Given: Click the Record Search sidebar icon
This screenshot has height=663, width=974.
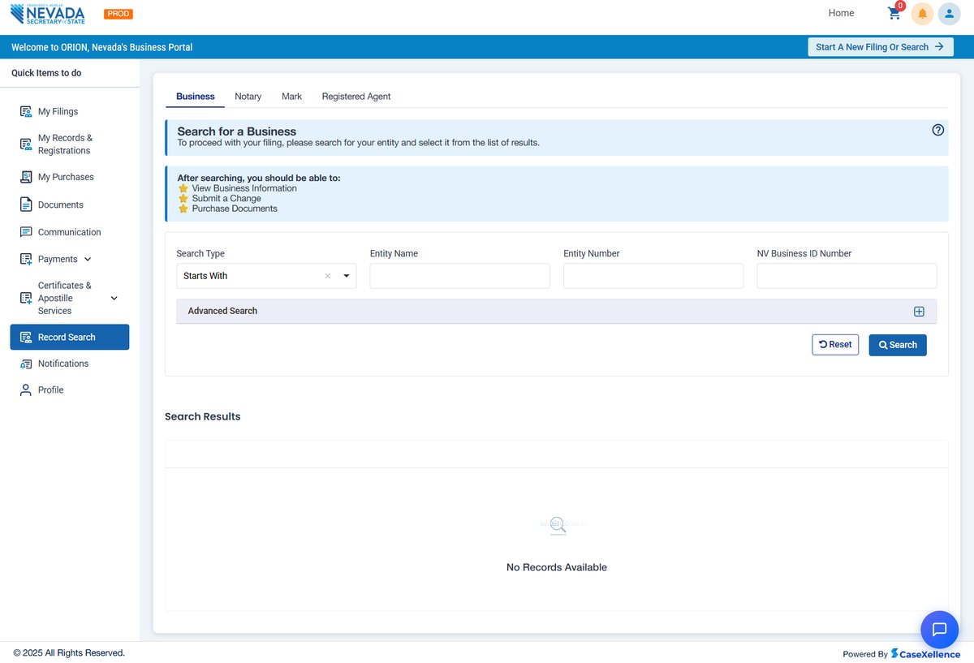Looking at the screenshot, I should [x=26, y=337].
